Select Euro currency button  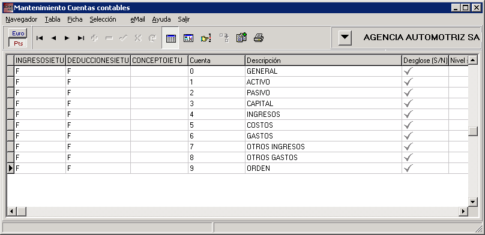(18, 34)
